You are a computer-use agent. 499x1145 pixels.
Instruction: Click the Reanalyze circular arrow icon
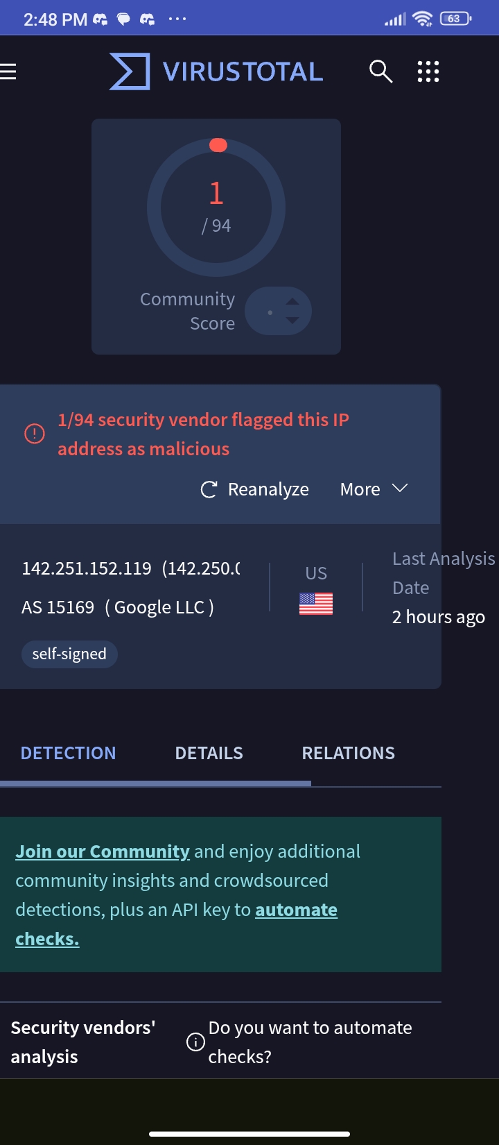tap(209, 489)
